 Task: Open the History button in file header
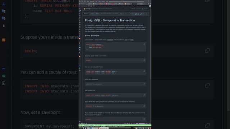pyautogui.click(x=144, y=9)
